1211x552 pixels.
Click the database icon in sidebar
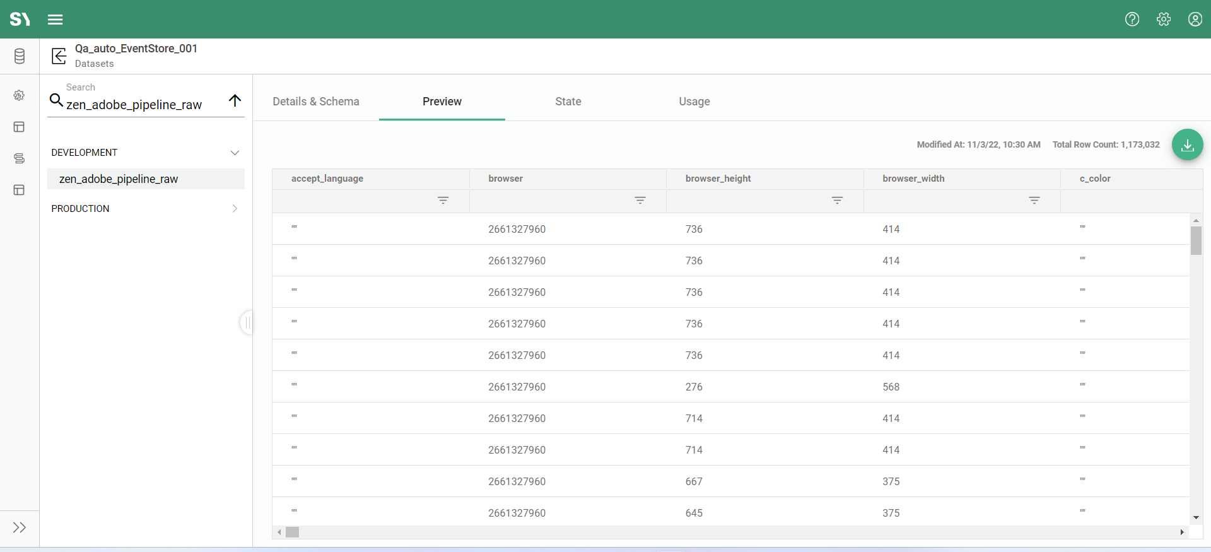point(20,56)
